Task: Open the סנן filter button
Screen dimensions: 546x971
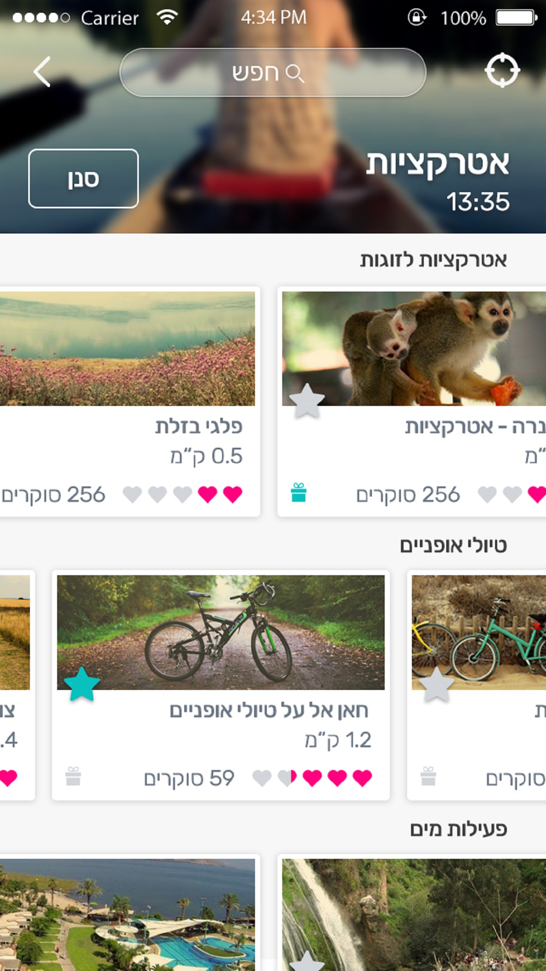Action: point(84,179)
